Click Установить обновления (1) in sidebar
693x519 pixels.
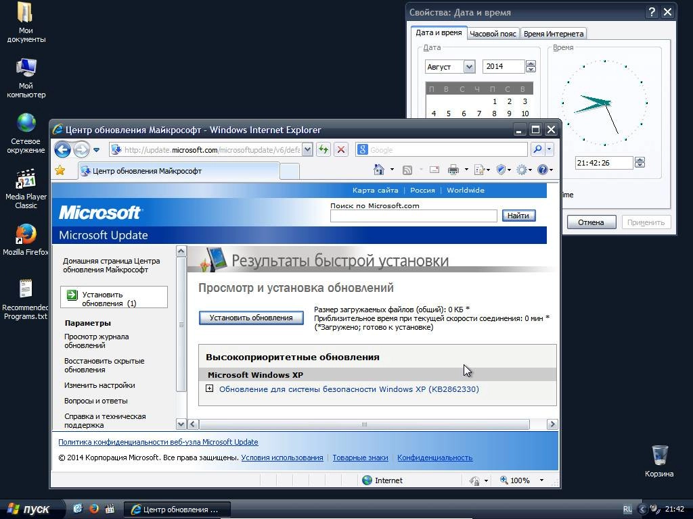coord(114,297)
